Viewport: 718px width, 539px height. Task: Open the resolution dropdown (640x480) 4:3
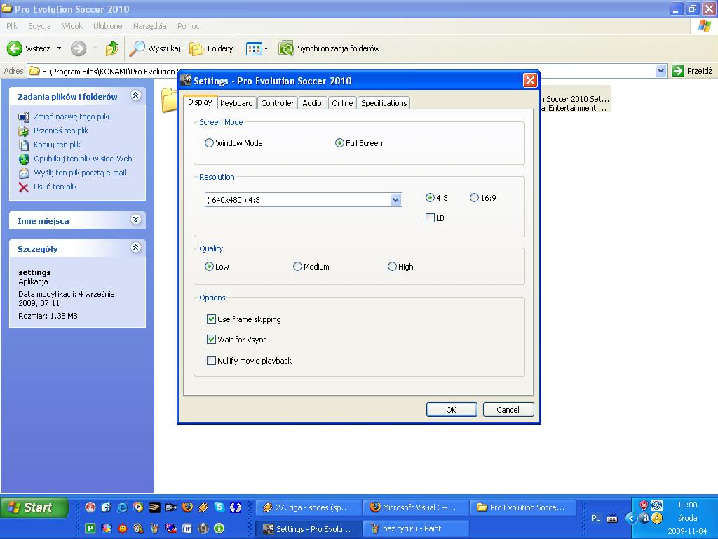pos(395,200)
